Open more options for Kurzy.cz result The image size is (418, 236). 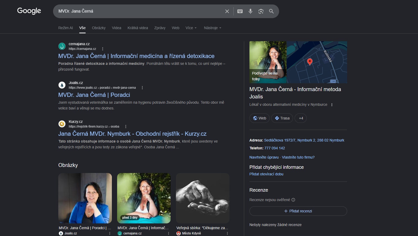tap(126, 127)
